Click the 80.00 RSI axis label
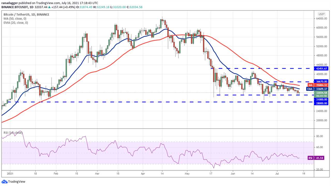This screenshot has width=331, height=186. [x=320, y=136]
